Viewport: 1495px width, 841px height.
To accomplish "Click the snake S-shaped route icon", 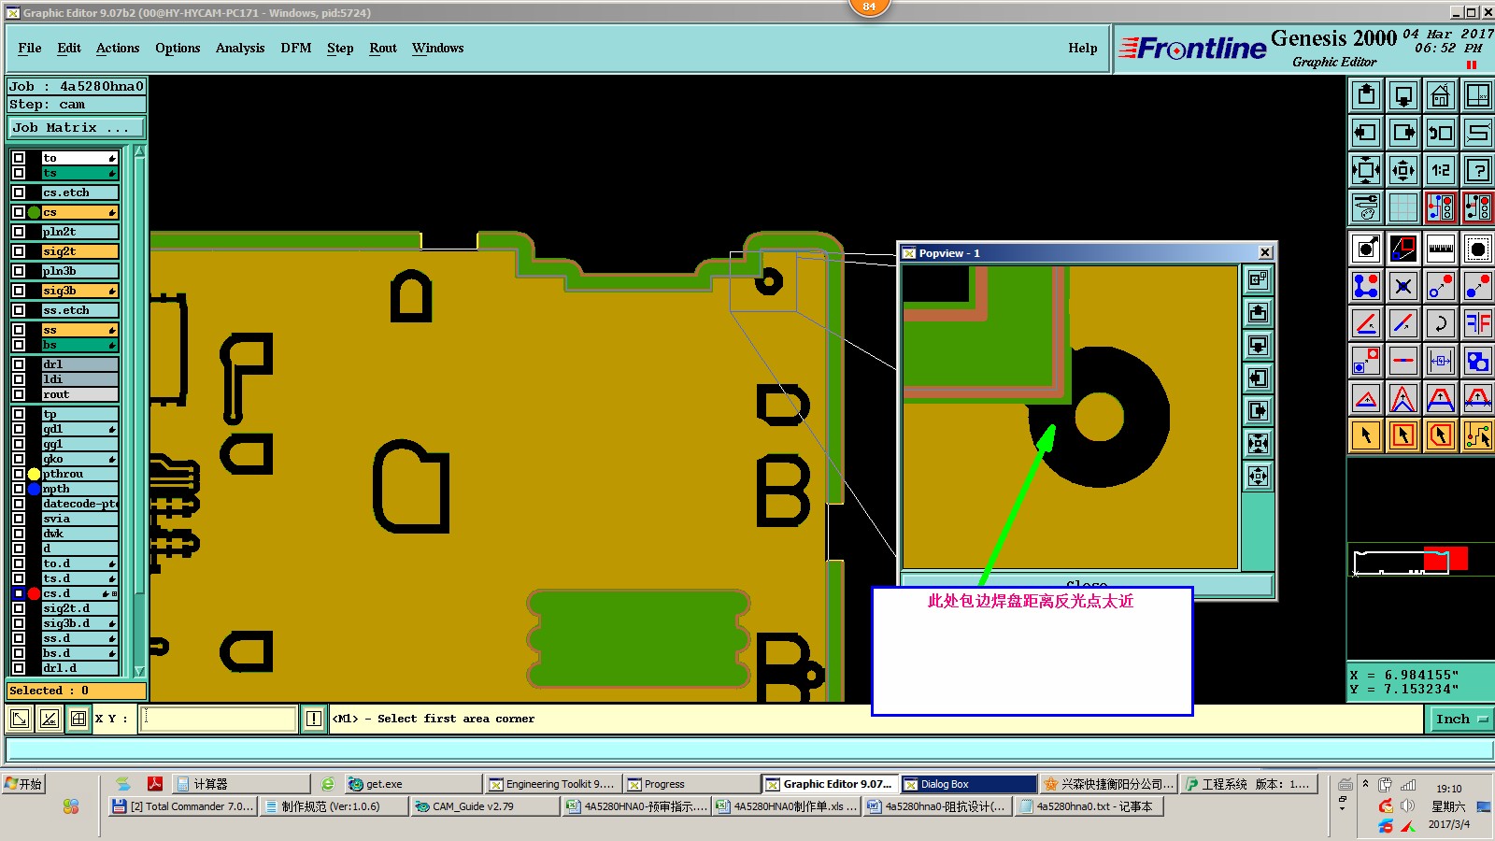I will tap(1477, 133).
